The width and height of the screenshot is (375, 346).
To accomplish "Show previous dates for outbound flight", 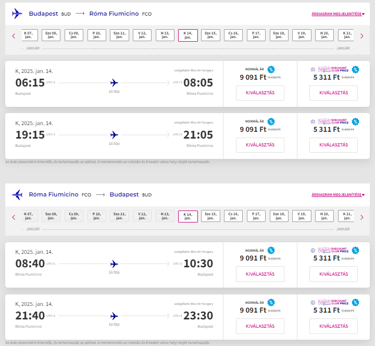I will coord(14,35).
